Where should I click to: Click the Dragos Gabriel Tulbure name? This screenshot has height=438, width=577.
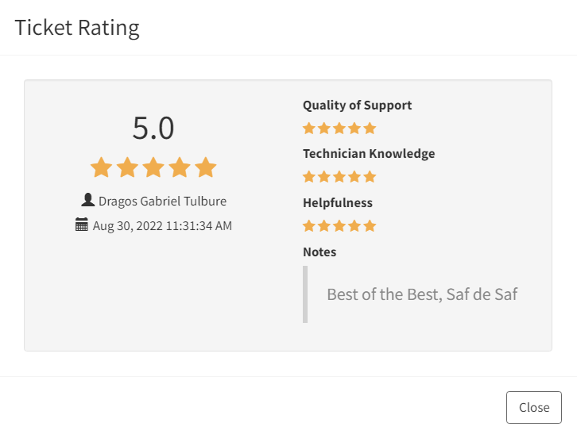click(x=162, y=201)
